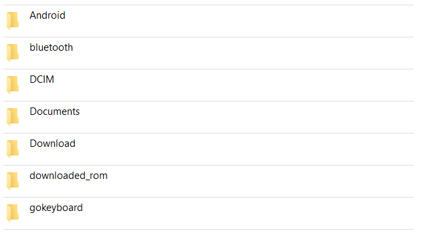Select the DCIM folder name text
The image size is (441, 241).
(x=42, y=79)
